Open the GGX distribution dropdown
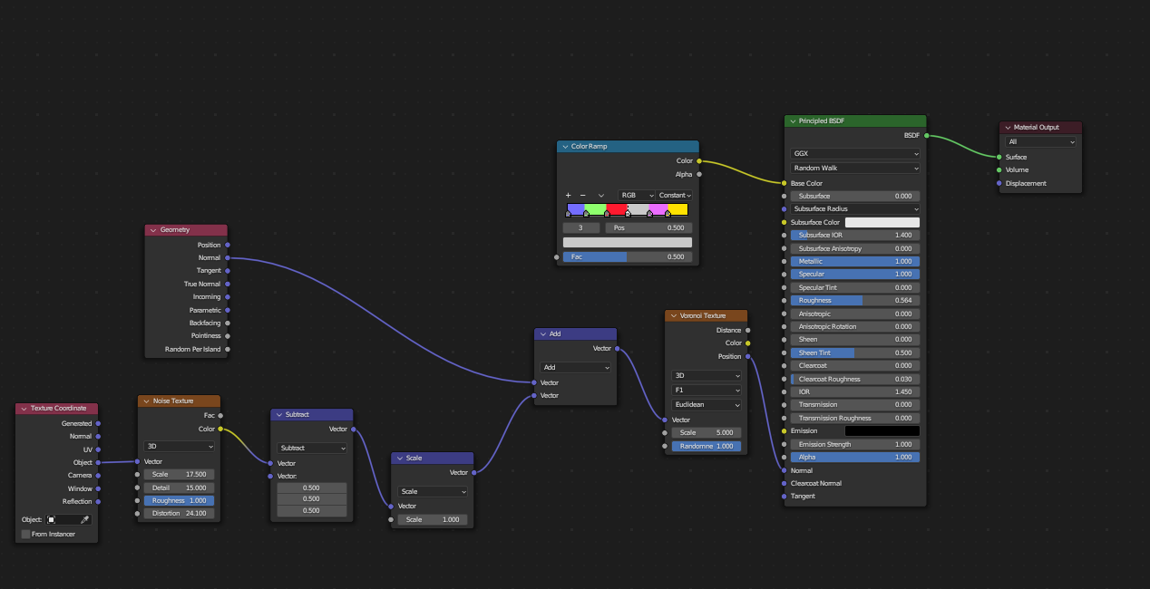Viewport: 1150px width, 589px height. tap(855, 154)
